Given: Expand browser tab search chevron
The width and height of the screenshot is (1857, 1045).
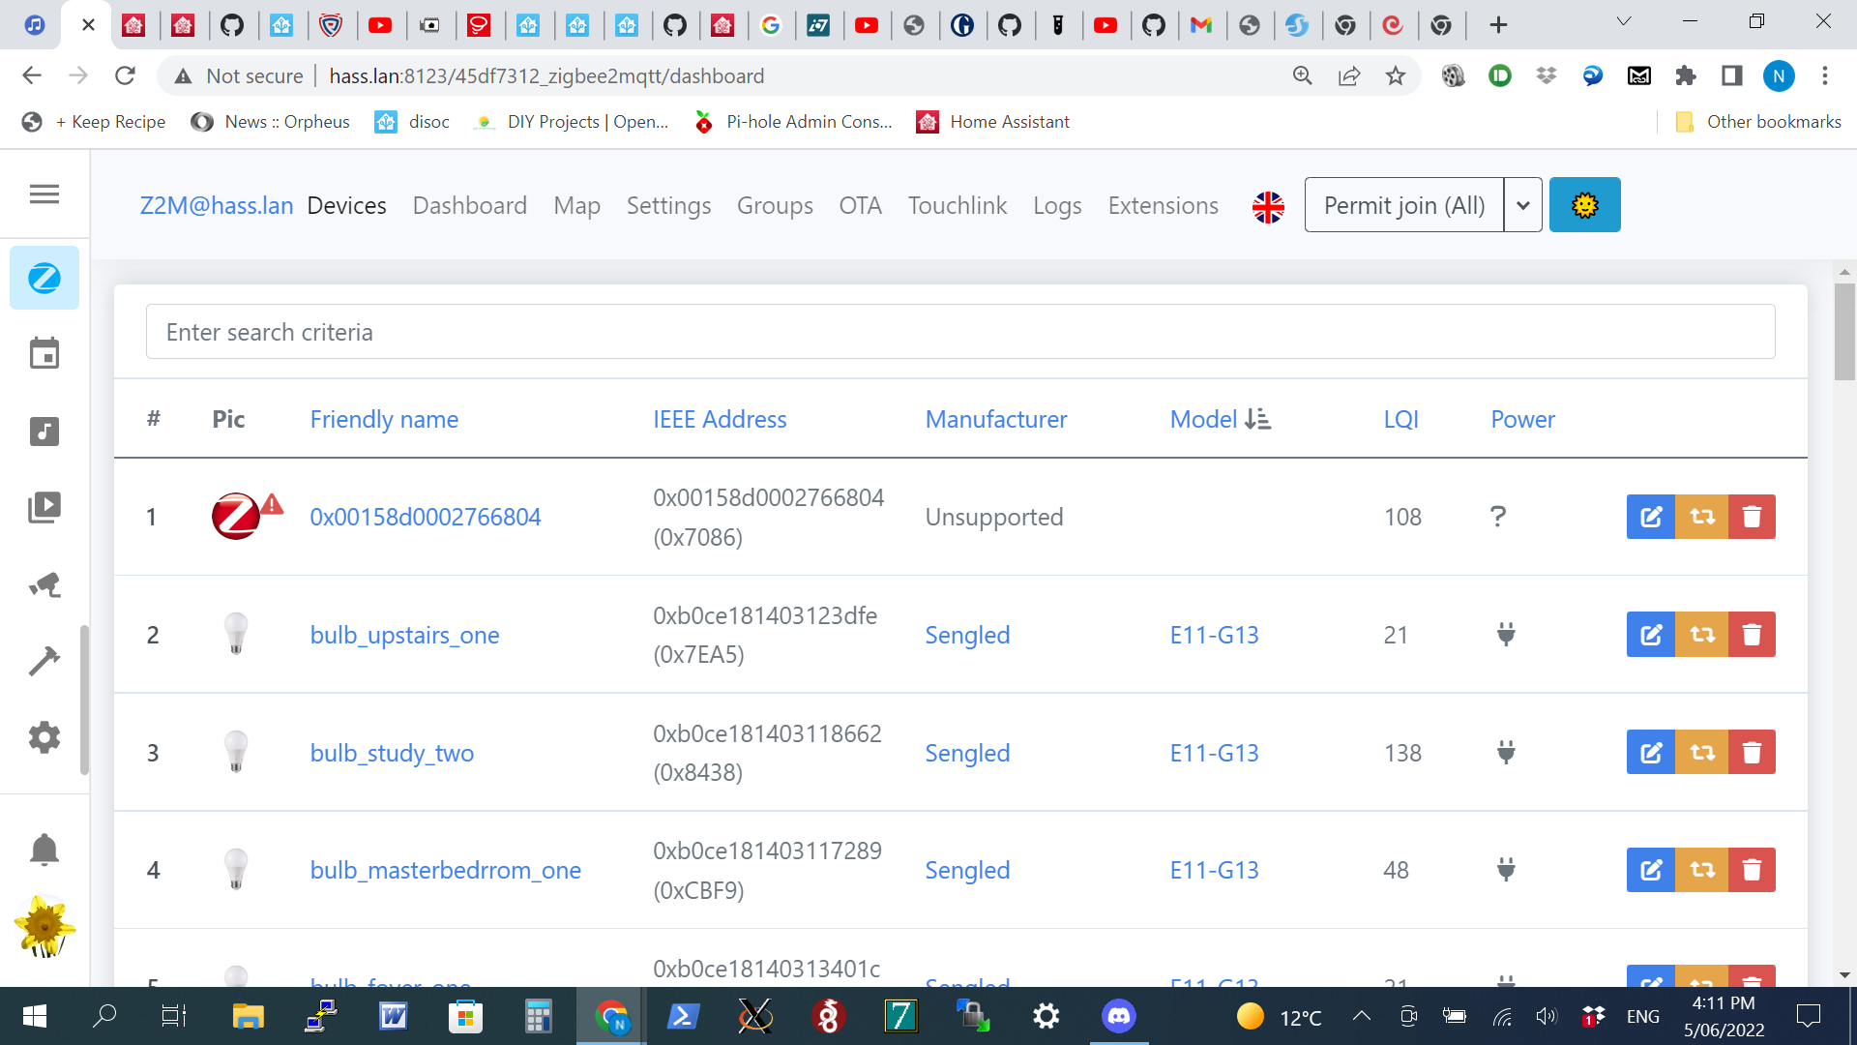Looking at the screenshot, I should point(1624,22).
